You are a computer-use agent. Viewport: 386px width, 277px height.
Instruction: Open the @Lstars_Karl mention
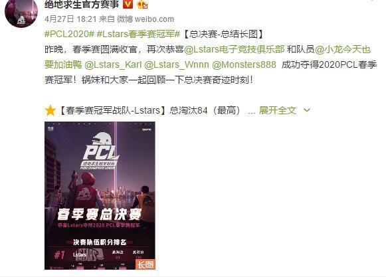[113, 64]
